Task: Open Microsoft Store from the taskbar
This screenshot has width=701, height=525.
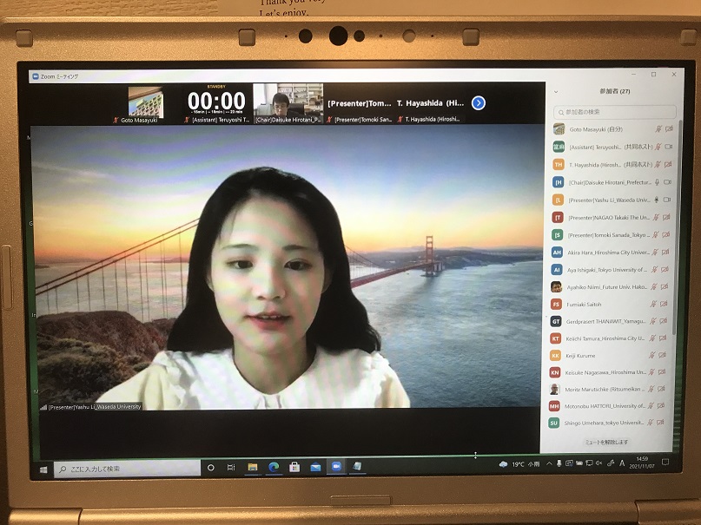Action: coord(294,467)
